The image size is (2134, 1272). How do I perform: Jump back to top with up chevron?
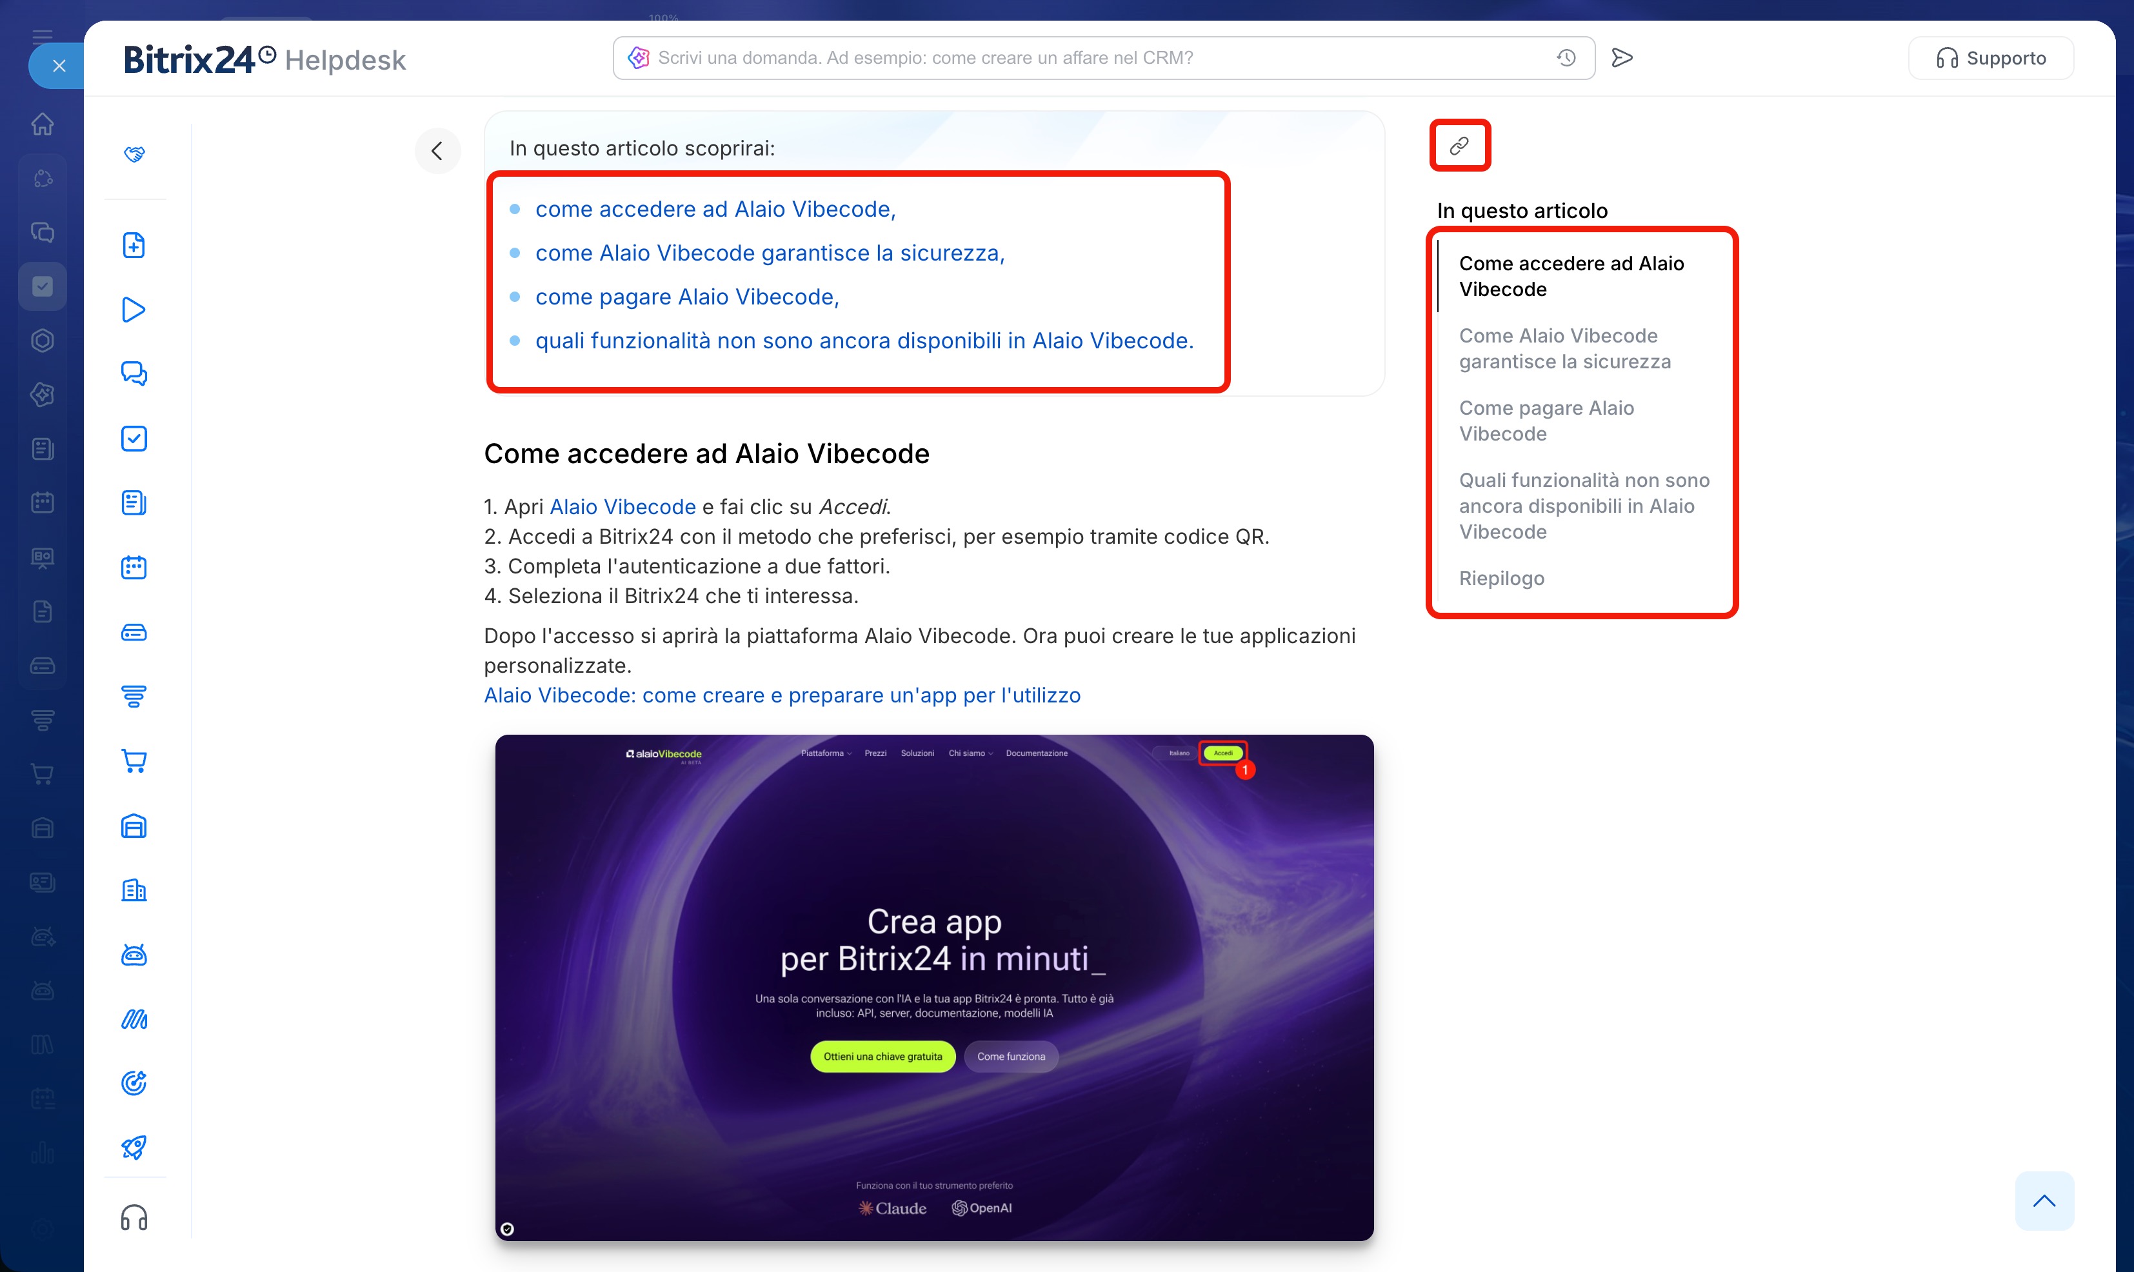tap(2045, 1201)
